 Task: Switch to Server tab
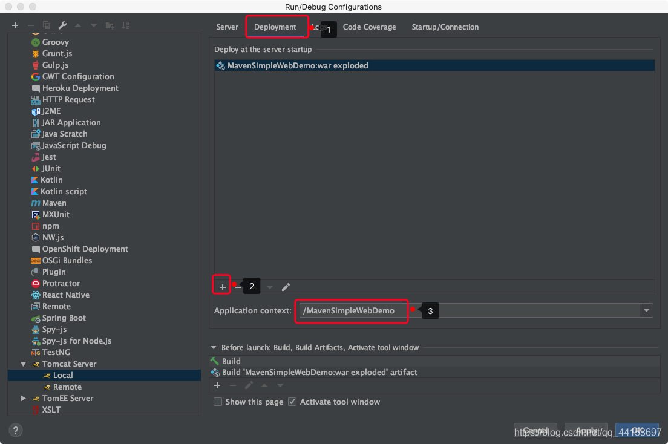tap(227, 27)
